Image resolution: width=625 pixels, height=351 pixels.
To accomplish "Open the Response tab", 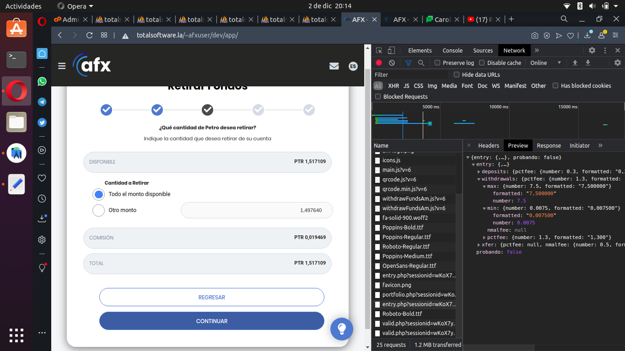I will coord(549,145).
